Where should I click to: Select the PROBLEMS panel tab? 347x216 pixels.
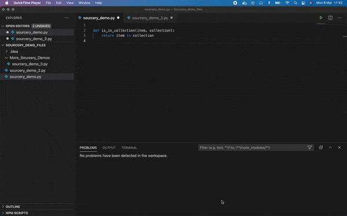pos(88,147)
